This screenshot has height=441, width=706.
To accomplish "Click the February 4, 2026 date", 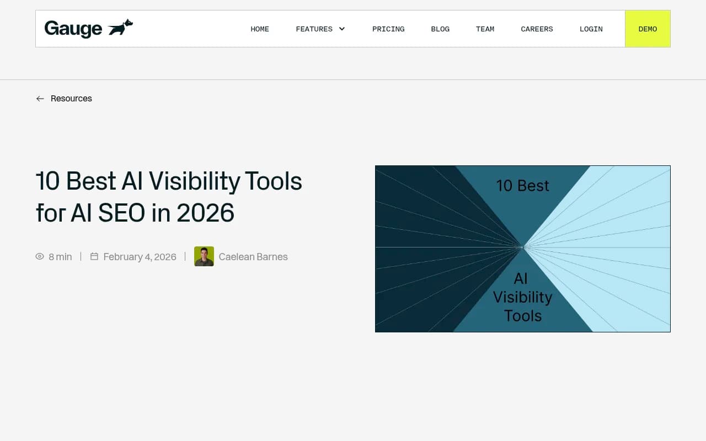I will tap(140, 256).
